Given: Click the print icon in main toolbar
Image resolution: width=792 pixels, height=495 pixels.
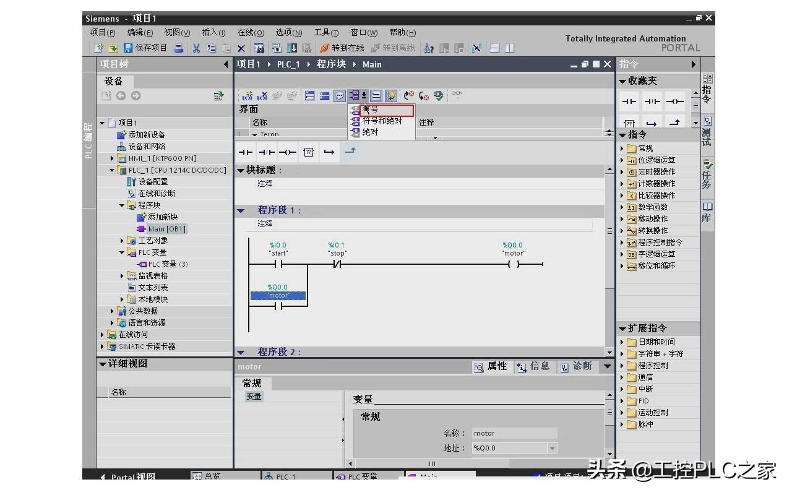Looking at the screenshot, I should (x=179, y=48).
